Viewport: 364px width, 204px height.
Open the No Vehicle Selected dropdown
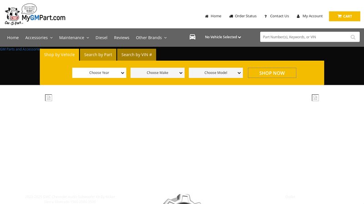coord(223,37)
